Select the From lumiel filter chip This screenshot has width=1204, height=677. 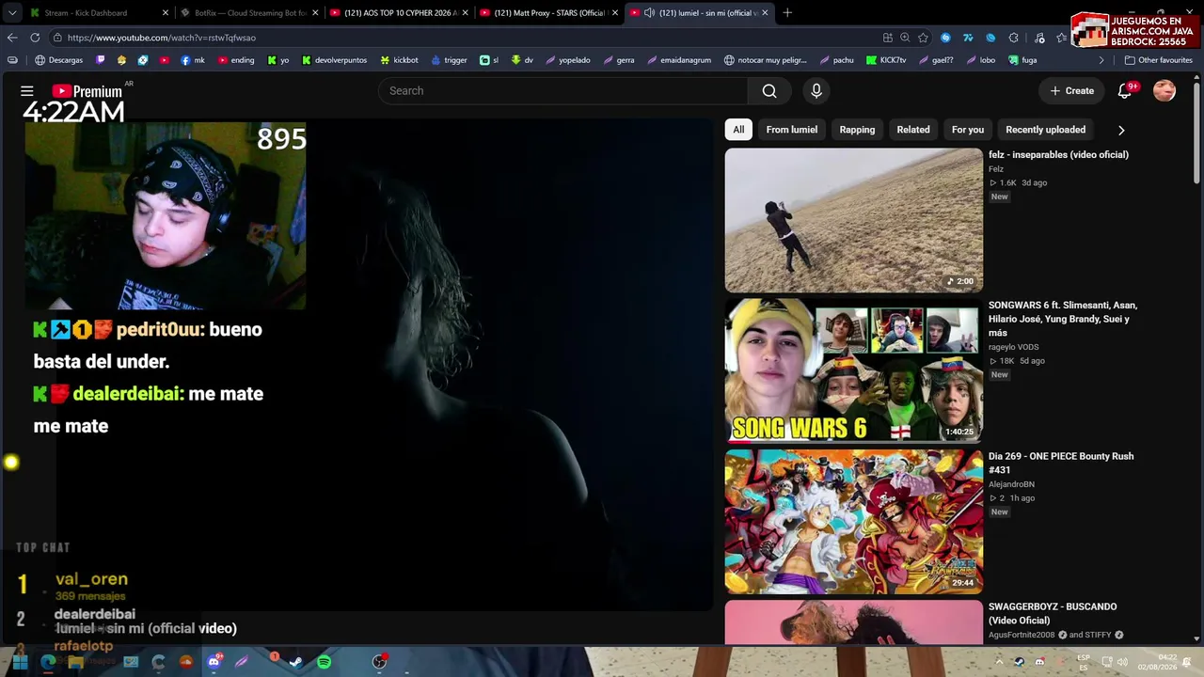pos(791,130)
